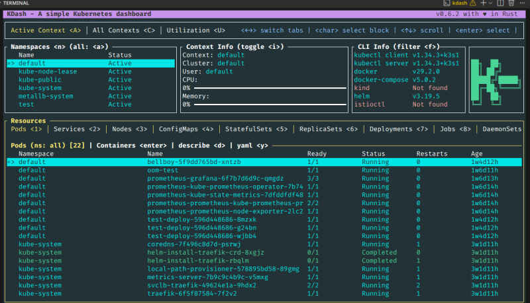The image size is (530, 303).
Task: Open the Services resource tab
Action: [x=77, y=129]
